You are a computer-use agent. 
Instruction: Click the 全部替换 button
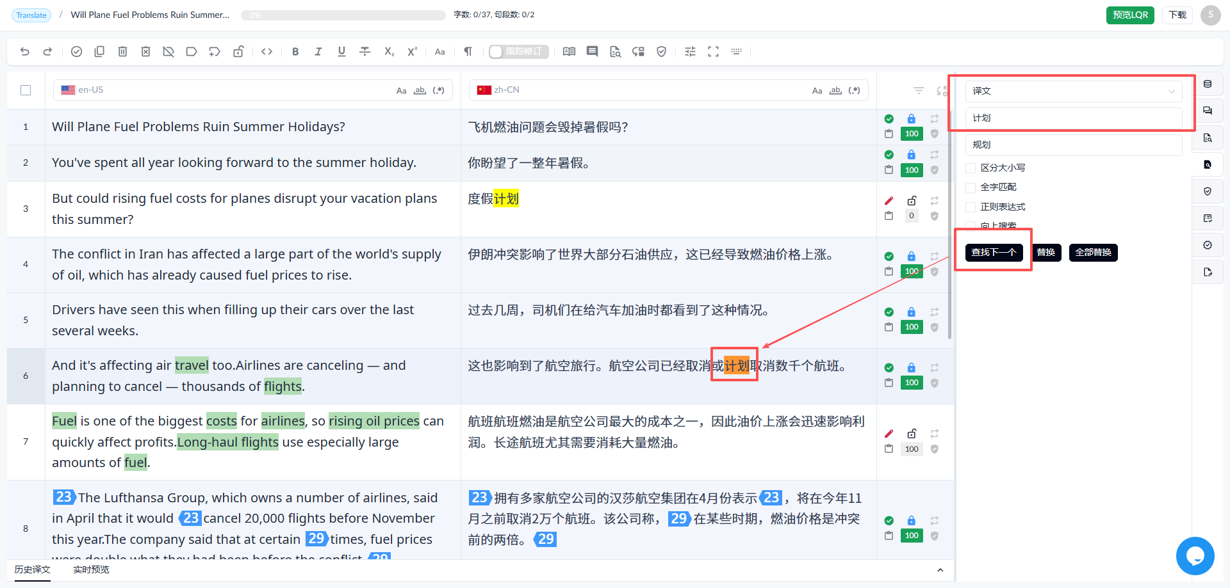pos(1094,253)
